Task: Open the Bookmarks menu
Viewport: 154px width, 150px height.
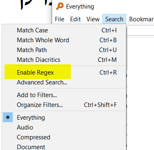Action: click(x=141, y=19)
